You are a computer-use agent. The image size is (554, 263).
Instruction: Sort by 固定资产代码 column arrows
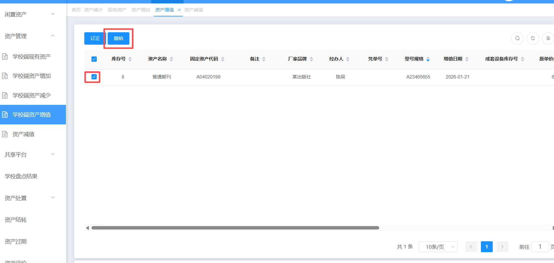pos(223,59)
